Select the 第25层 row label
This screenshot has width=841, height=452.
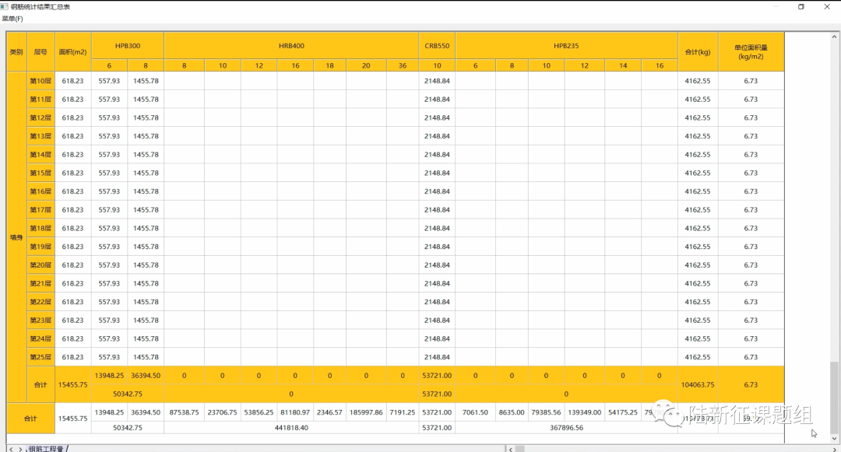40,357
